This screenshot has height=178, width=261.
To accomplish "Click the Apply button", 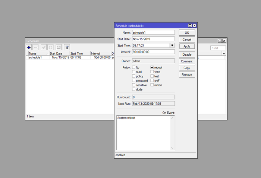I will point(187,46).
